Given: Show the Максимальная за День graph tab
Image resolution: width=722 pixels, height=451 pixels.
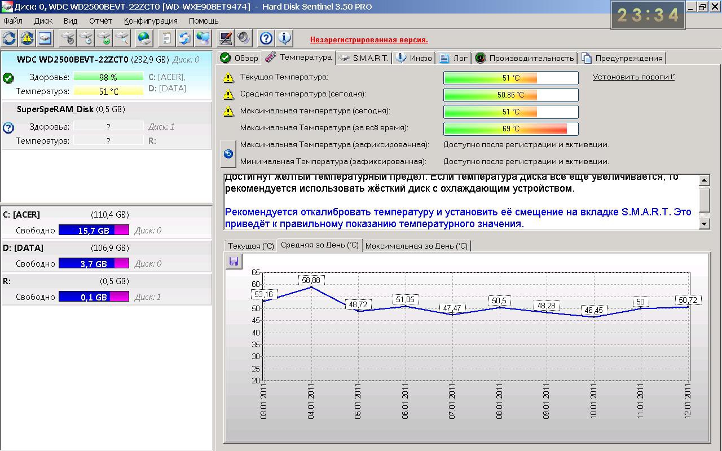Looking at the screenshot, I should (416, 246).
